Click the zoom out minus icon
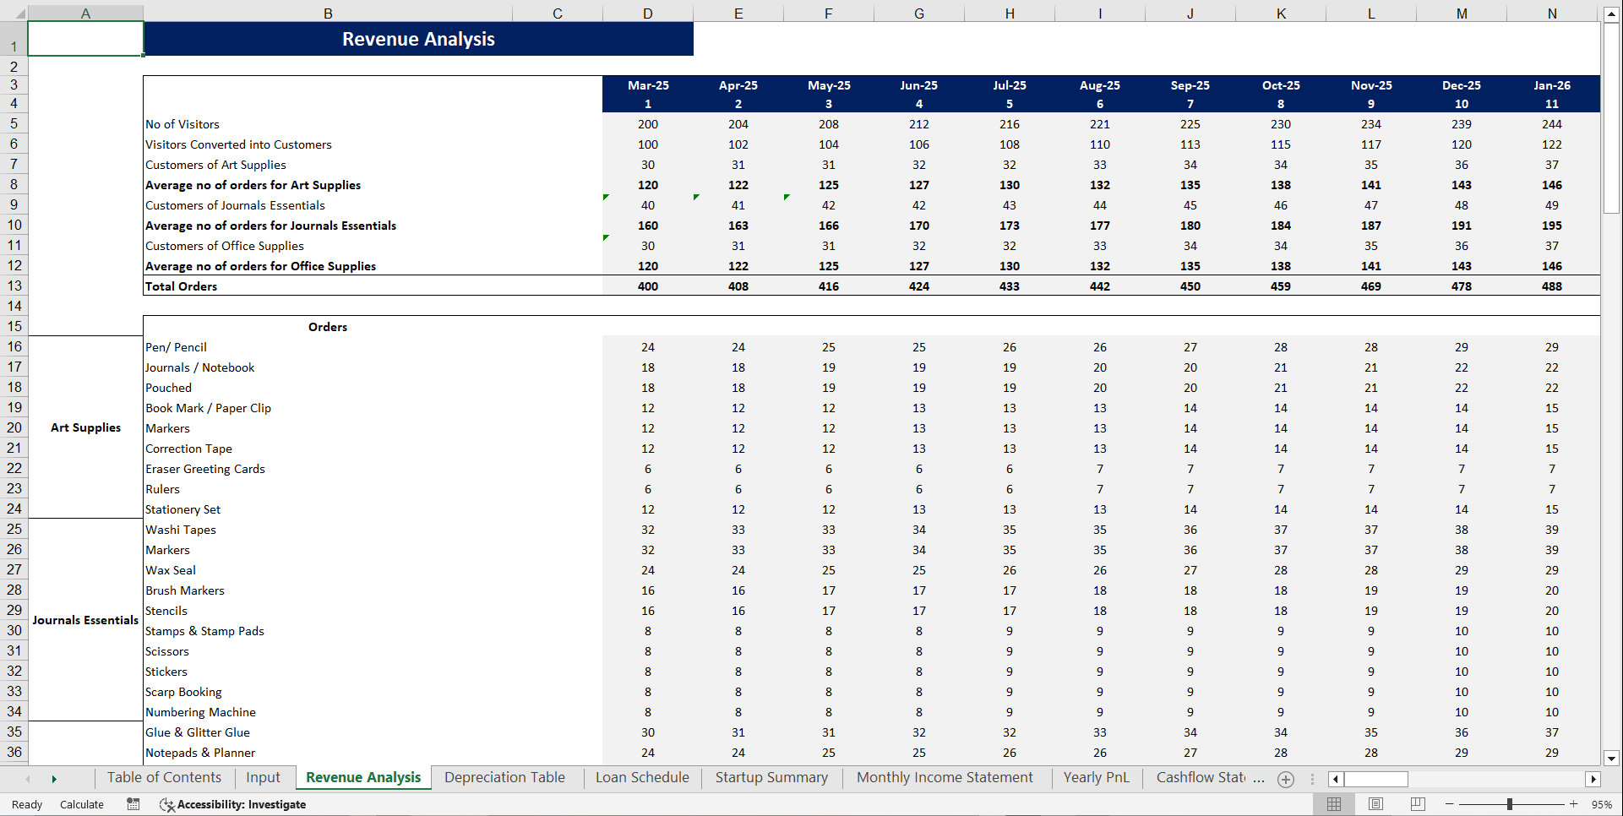The image size is (1623, 816). 1448,804
